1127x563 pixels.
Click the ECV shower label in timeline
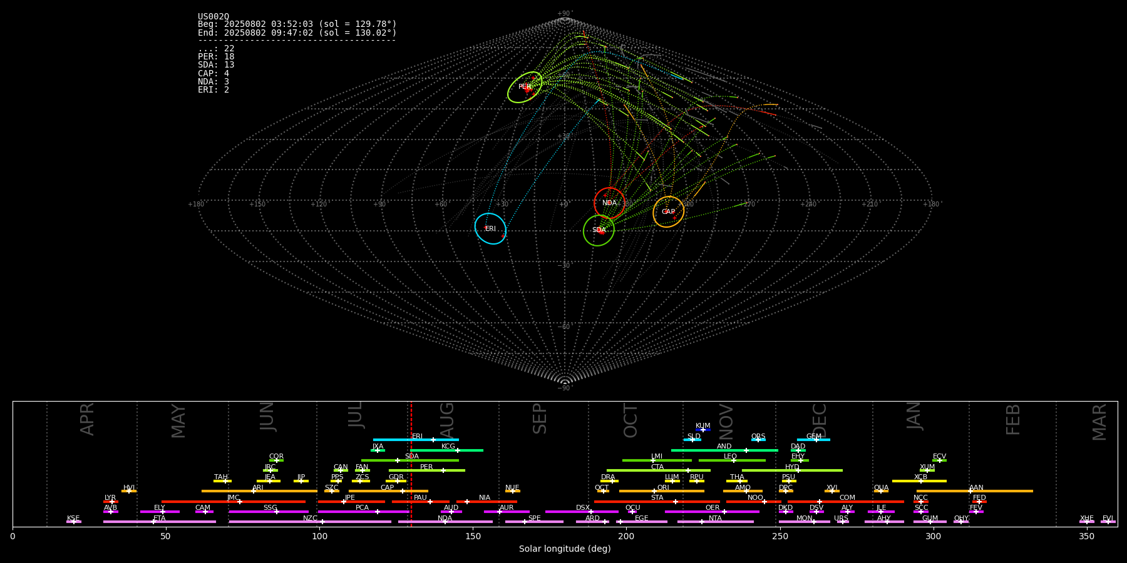point(939,457)
